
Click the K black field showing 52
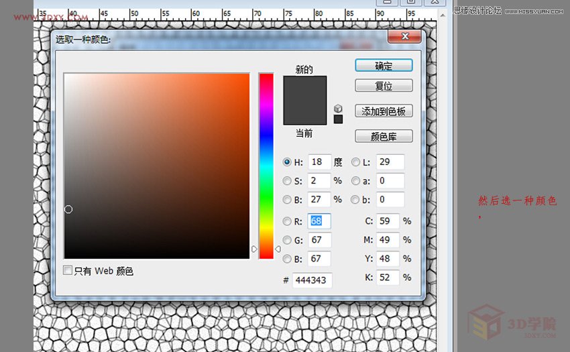click(388, 278)
